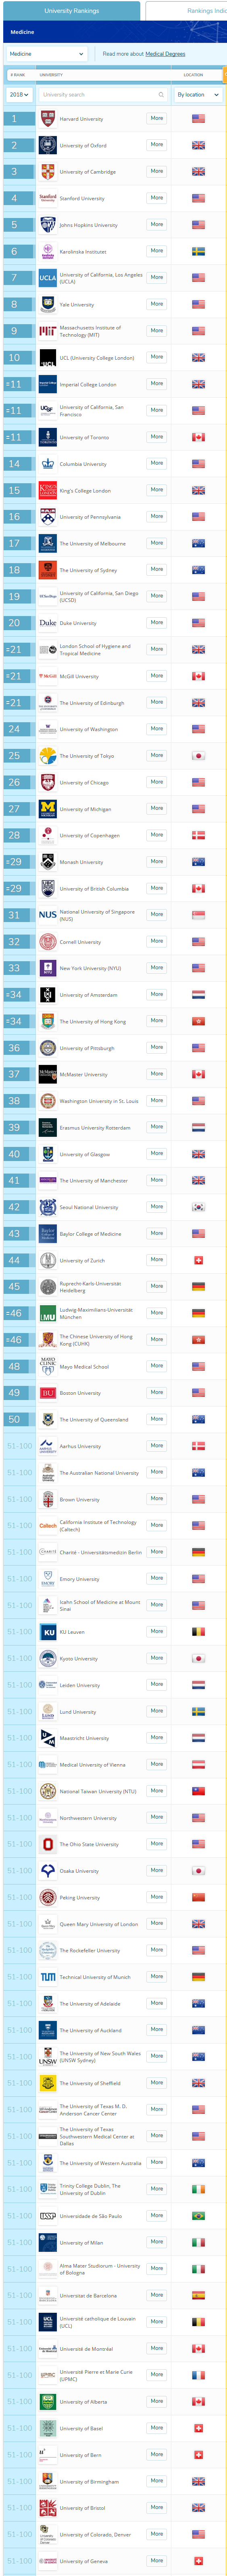Screen dimensions: 227x2576
Task: Click the Canada flag for University of Toronto
Action: [x=198, y=437]
